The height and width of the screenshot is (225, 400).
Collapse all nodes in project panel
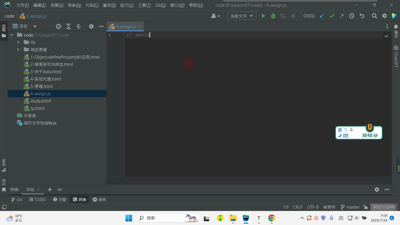tap(78, 26)
